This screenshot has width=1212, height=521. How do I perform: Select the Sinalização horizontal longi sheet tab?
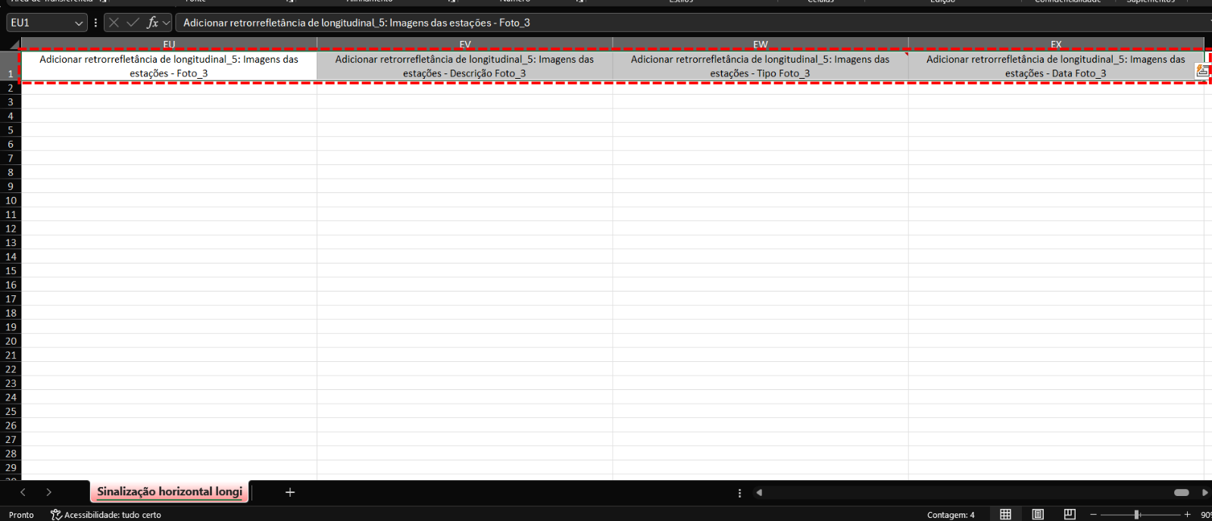170,491
